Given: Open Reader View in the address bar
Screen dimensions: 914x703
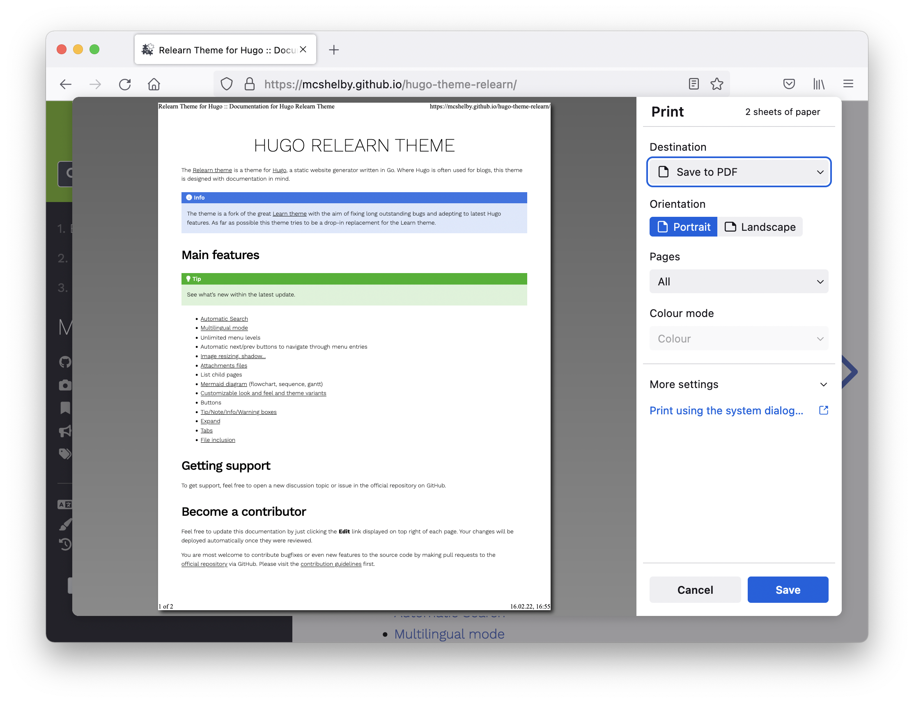Looking at the screenshot, I should [694, 84].
